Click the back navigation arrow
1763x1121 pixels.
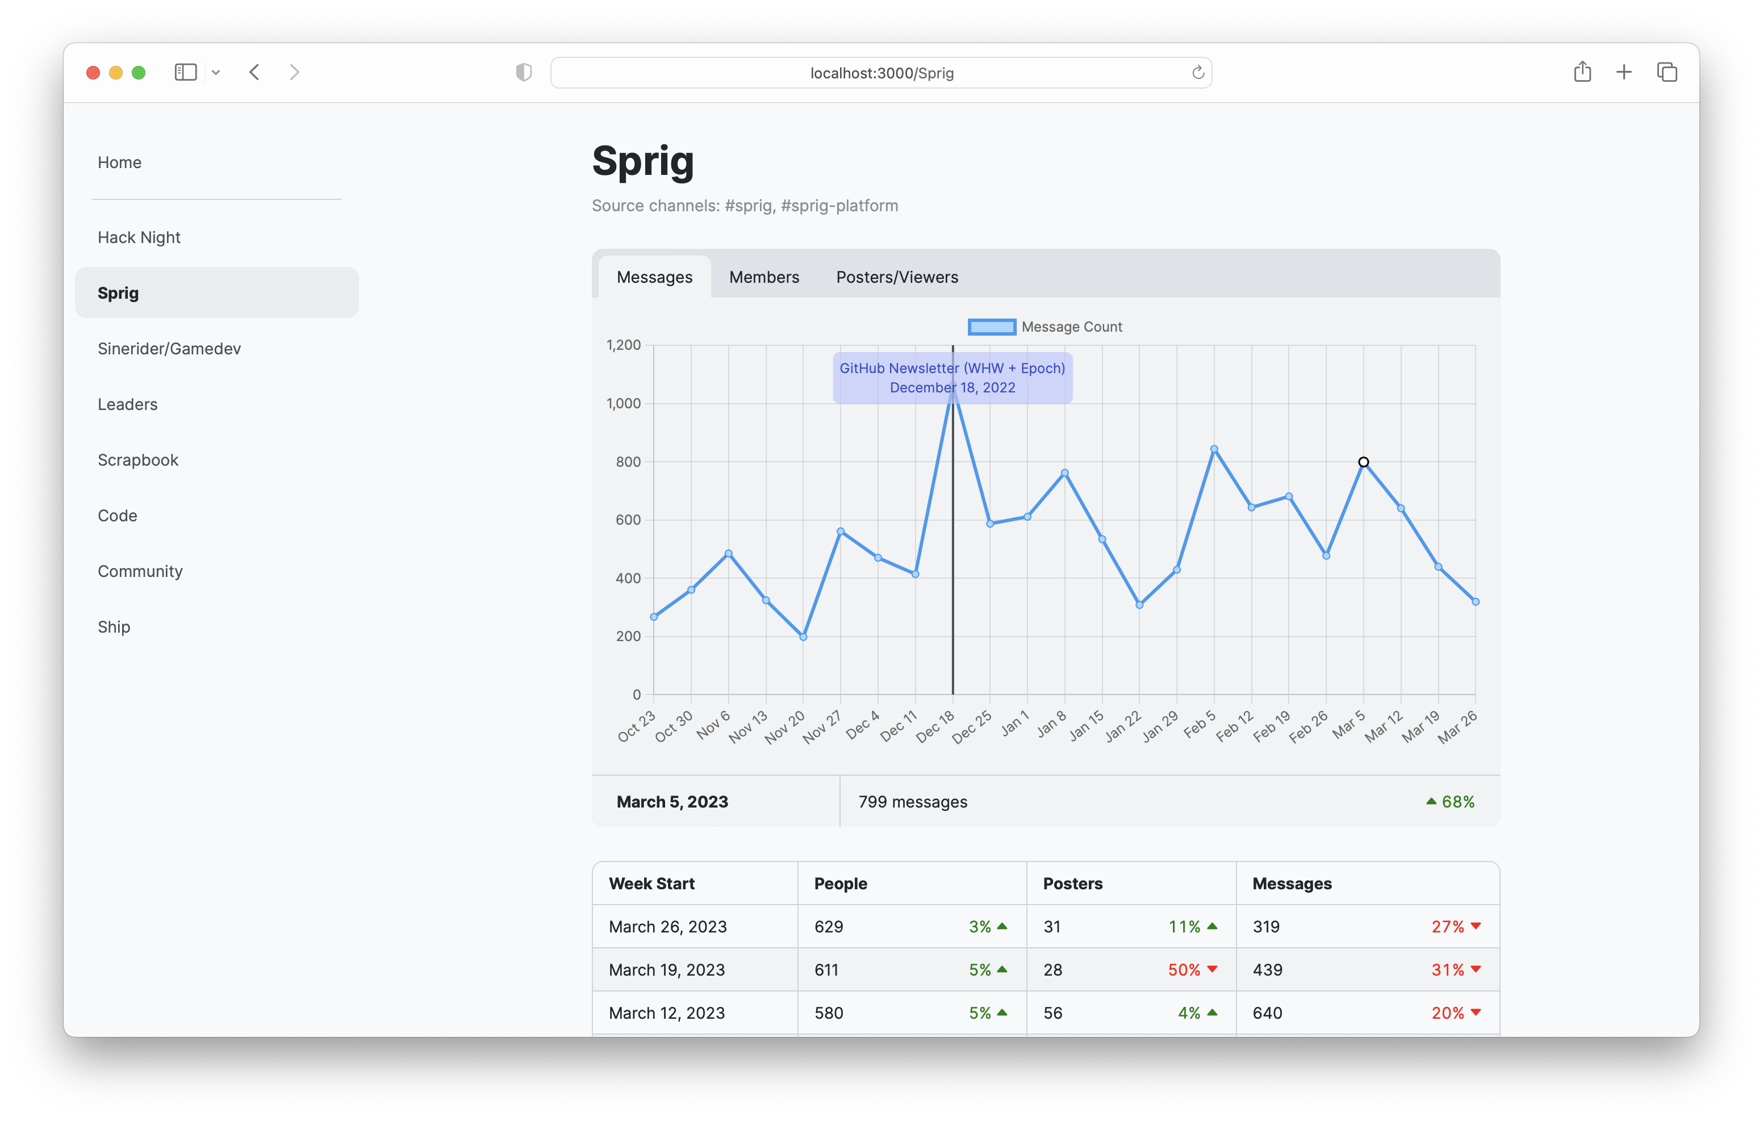coord(255,72)
